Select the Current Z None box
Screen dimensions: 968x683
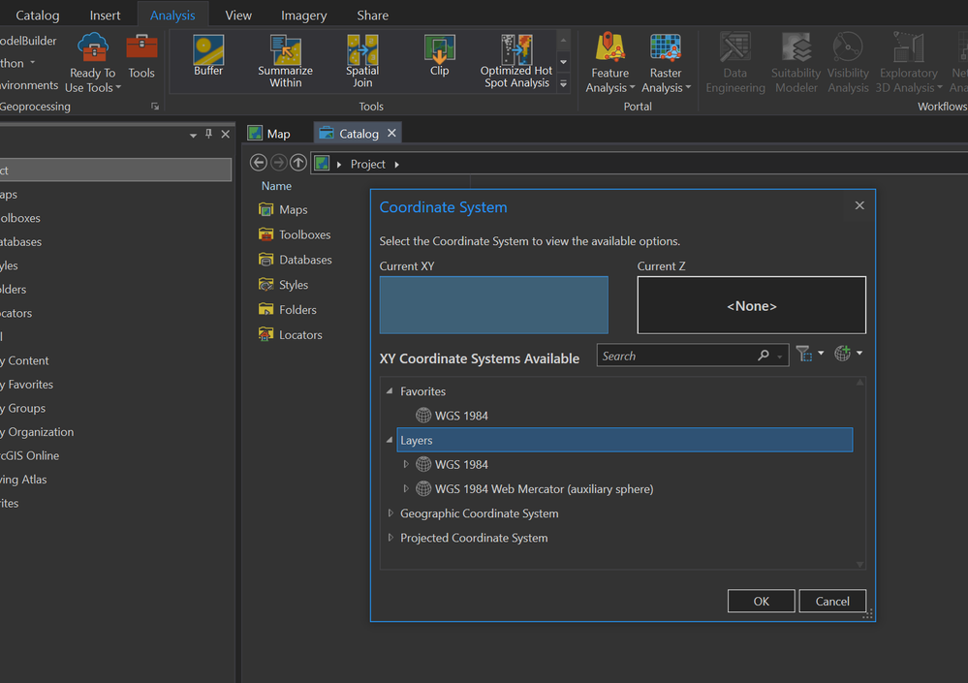point(751,305)
